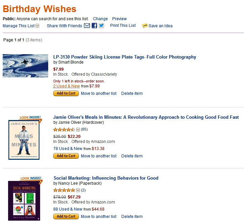Screen dimensions: 244x224
Task: Expand ratings dropdown arrow beside 65 reviews
Action: pos(78,129)
